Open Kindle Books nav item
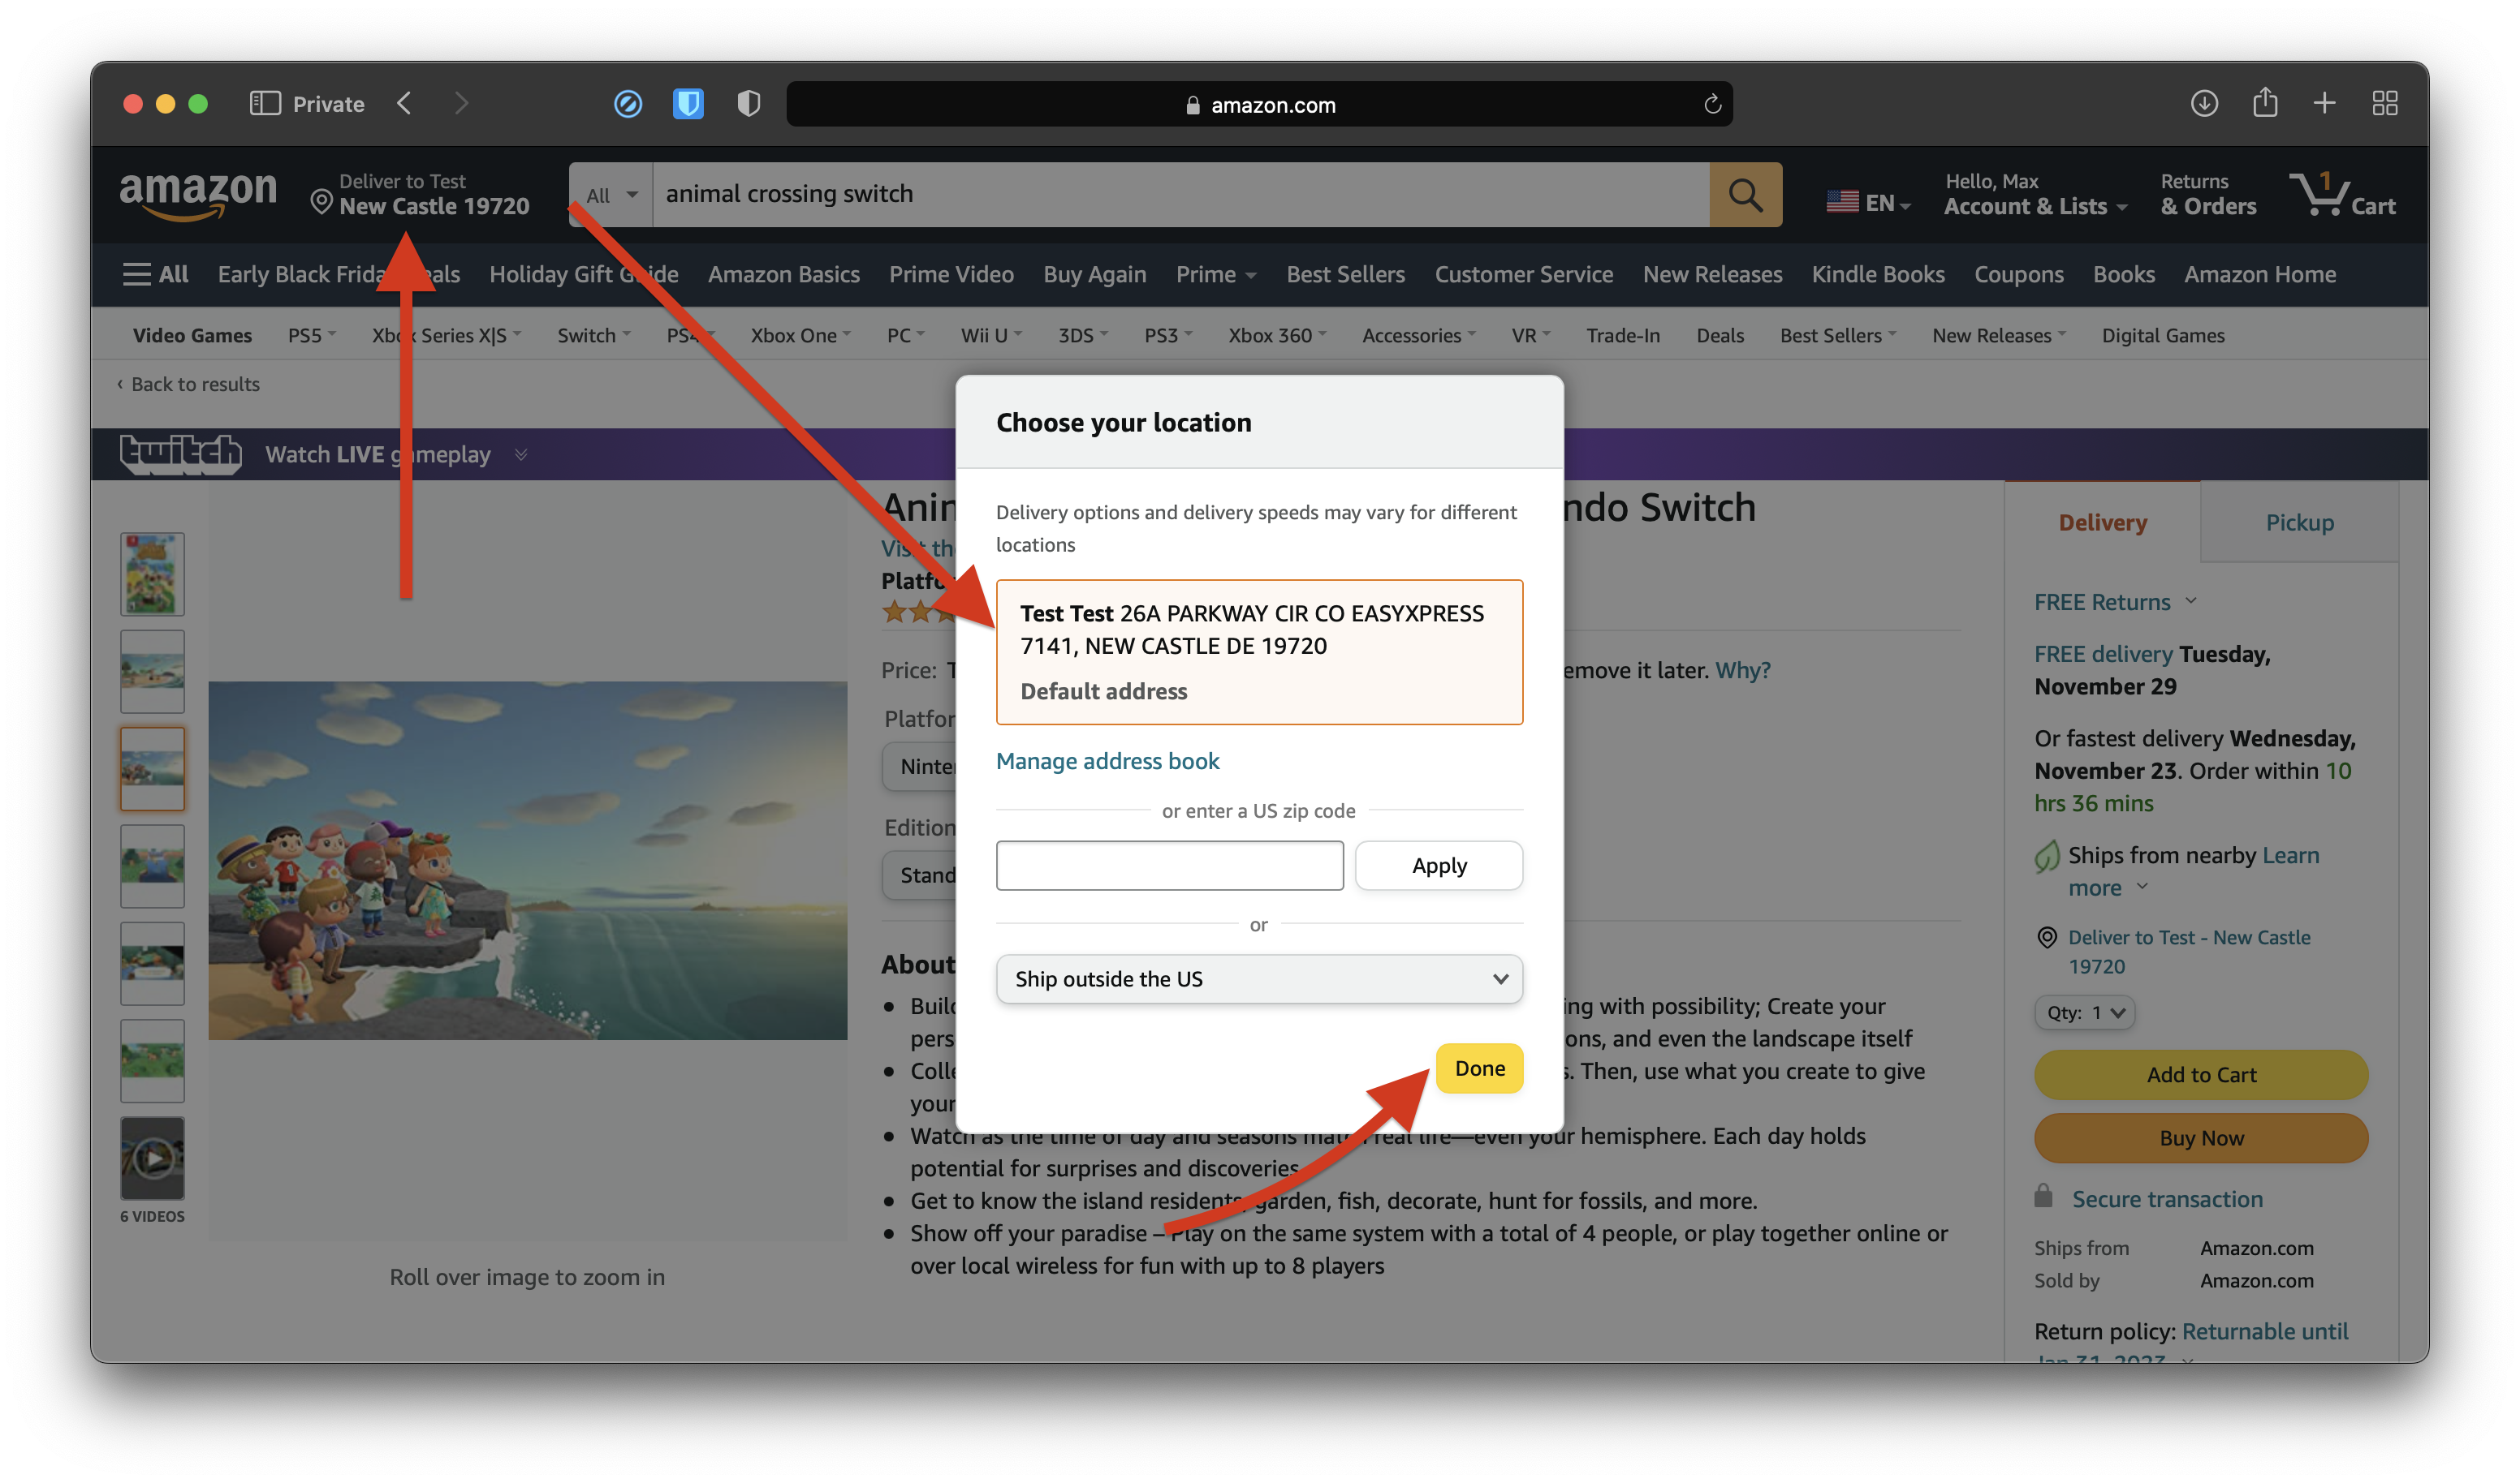The width and height of the screenshot is (2520, 1483). [x=1878, y=274]
